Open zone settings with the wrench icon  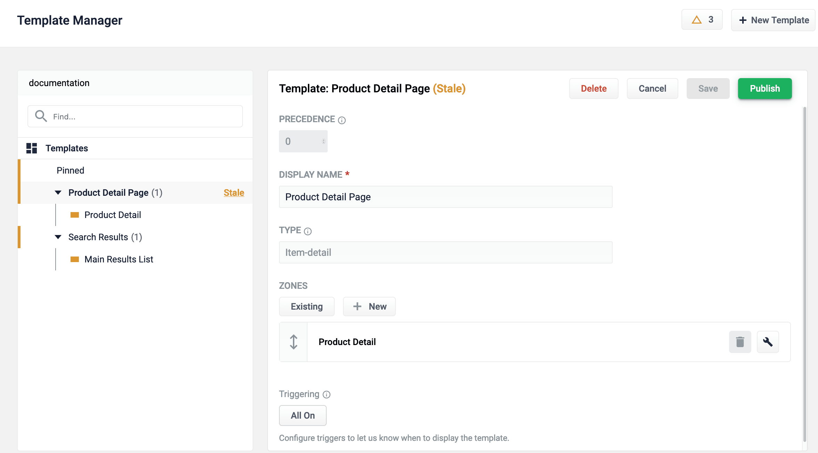click(x=768, y=342)
